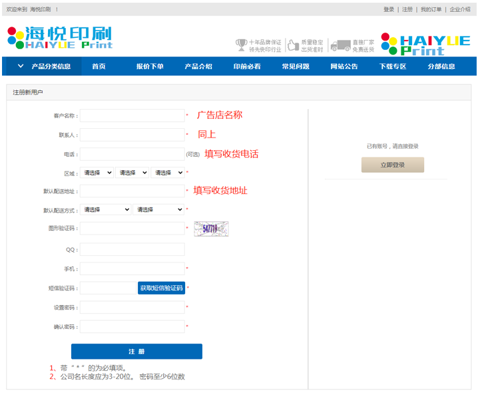Open 我的订单 link in top bar
The width and height of the screenshot is (478, 402).
[x=431, y=9]
